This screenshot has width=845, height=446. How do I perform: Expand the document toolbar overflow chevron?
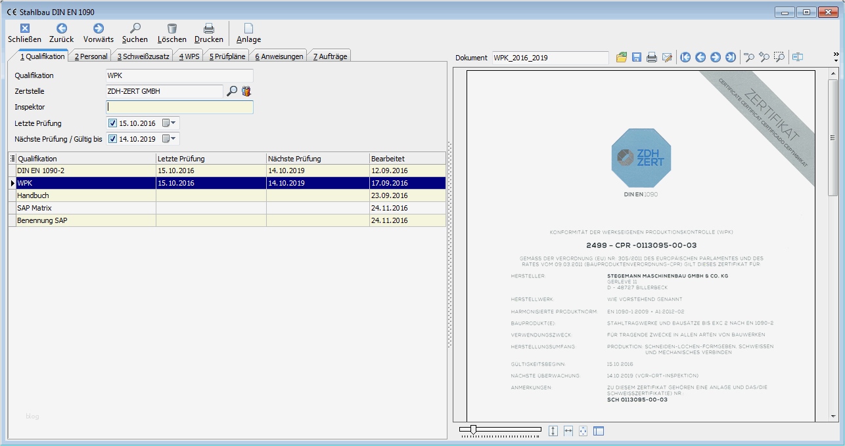836,55
